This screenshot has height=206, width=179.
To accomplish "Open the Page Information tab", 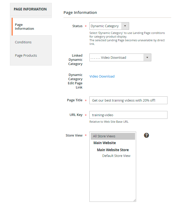I will pos(24,27).
